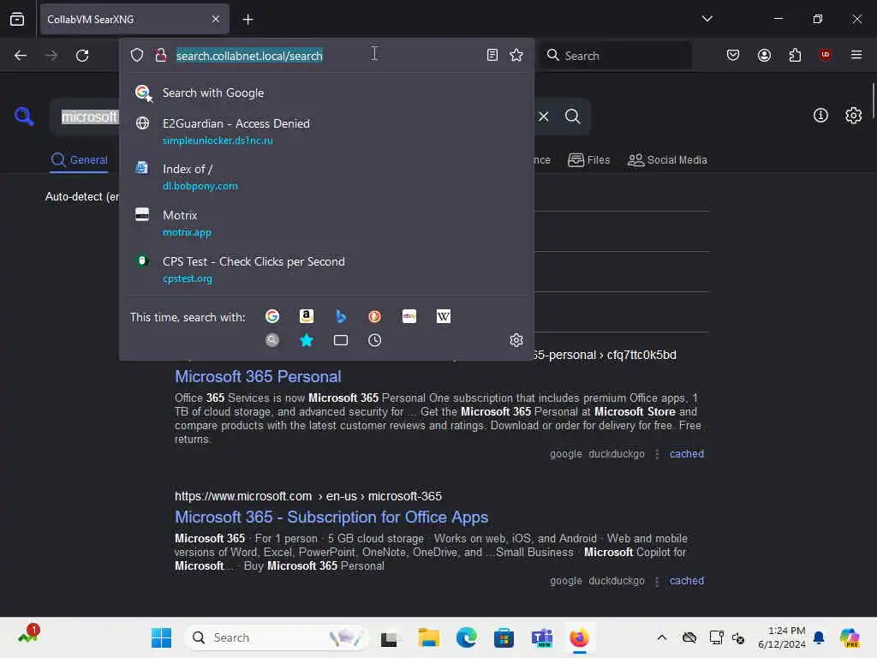Switch to CollabVM SearXNG browser tab
The width and height of the screenshot is (877, 658).
pos(134,20)
